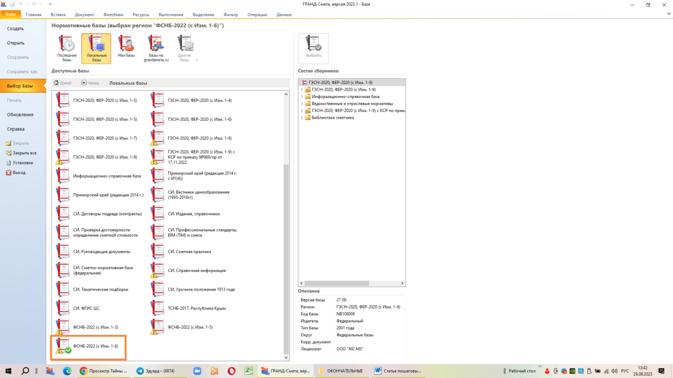673x378 pixels.
Task: Click the Назад navigation button
Action: coord(90,83)
